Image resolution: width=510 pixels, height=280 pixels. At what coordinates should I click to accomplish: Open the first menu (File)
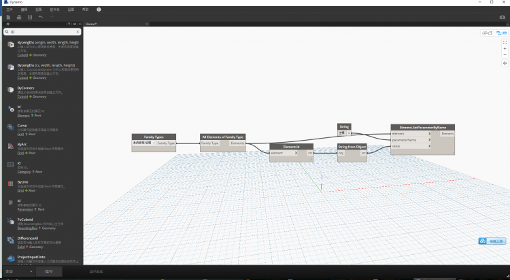coord(10,10)
